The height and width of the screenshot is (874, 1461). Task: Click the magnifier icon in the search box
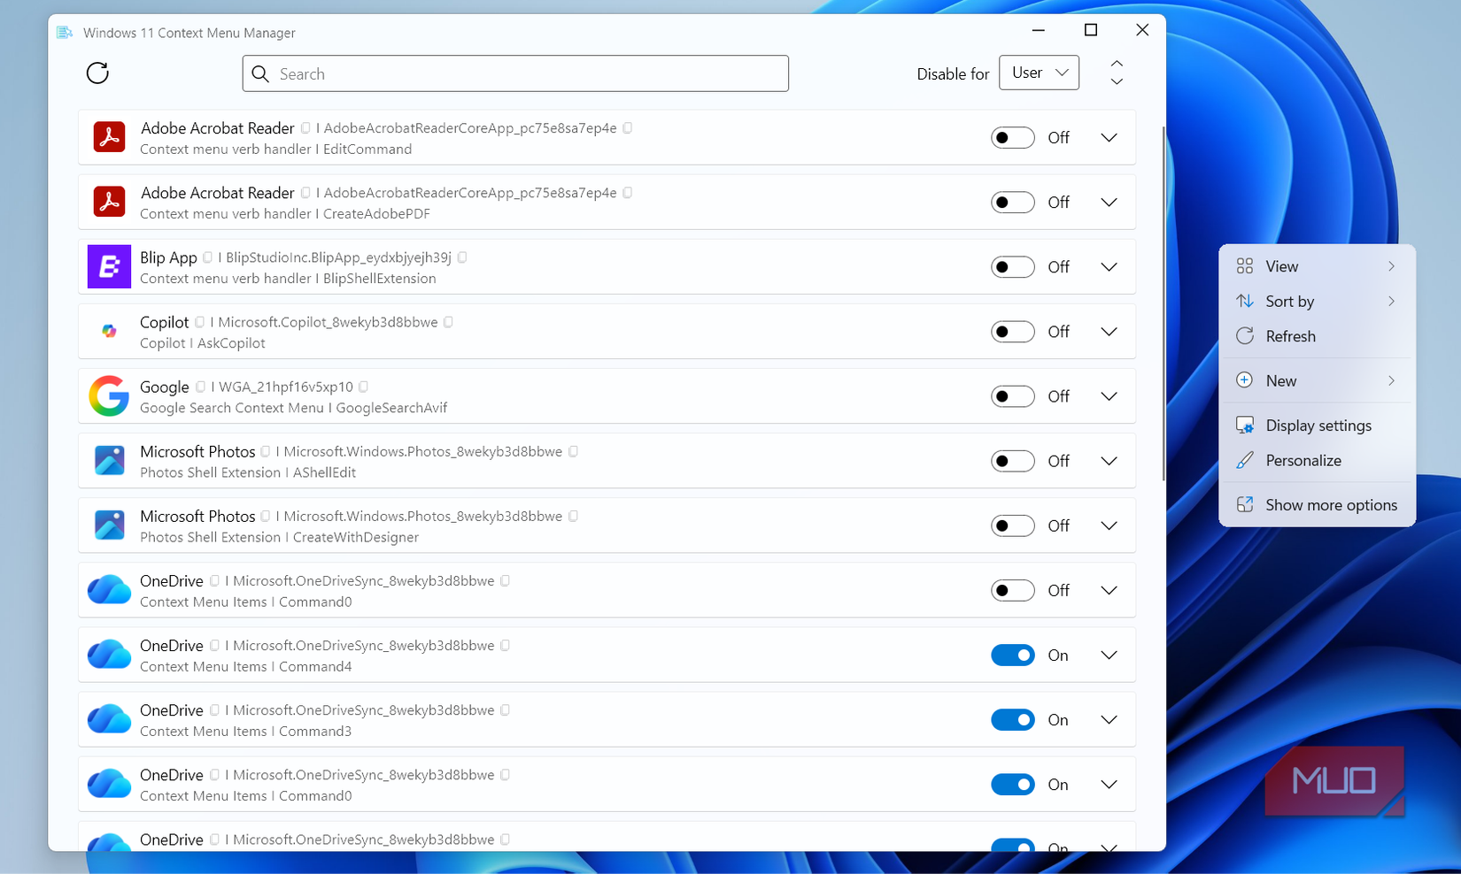point(260,73)
